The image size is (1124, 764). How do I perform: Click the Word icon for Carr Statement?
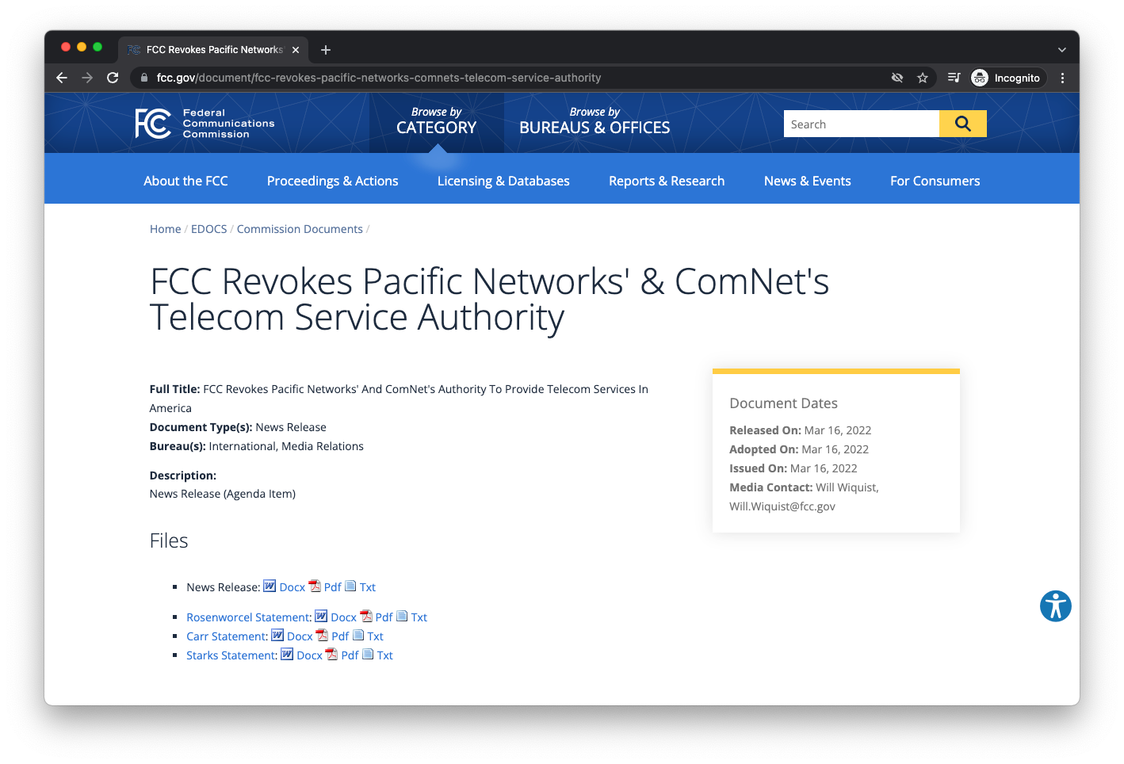click(277, 635)
